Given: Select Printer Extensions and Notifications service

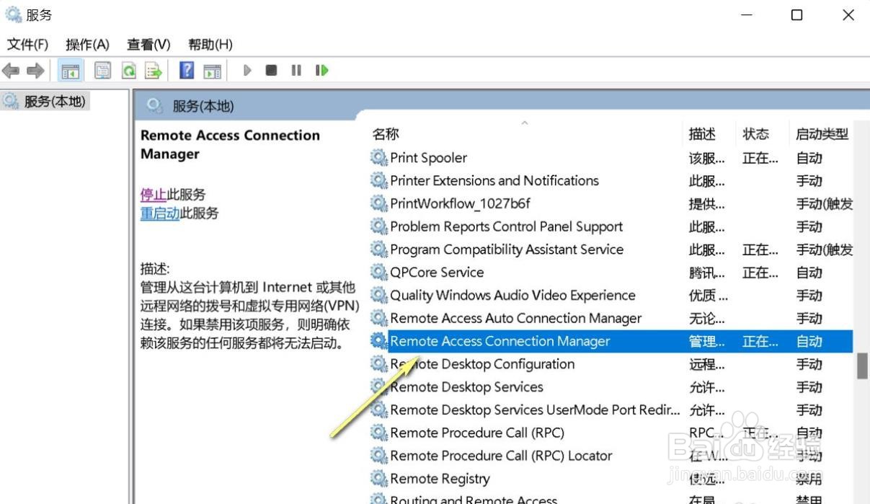Looking at the screenshot, I should point(611,181).
